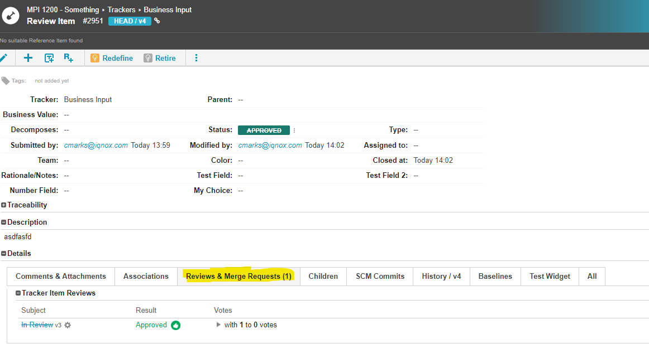Click the R+ toolbar icon

point(68,58)
